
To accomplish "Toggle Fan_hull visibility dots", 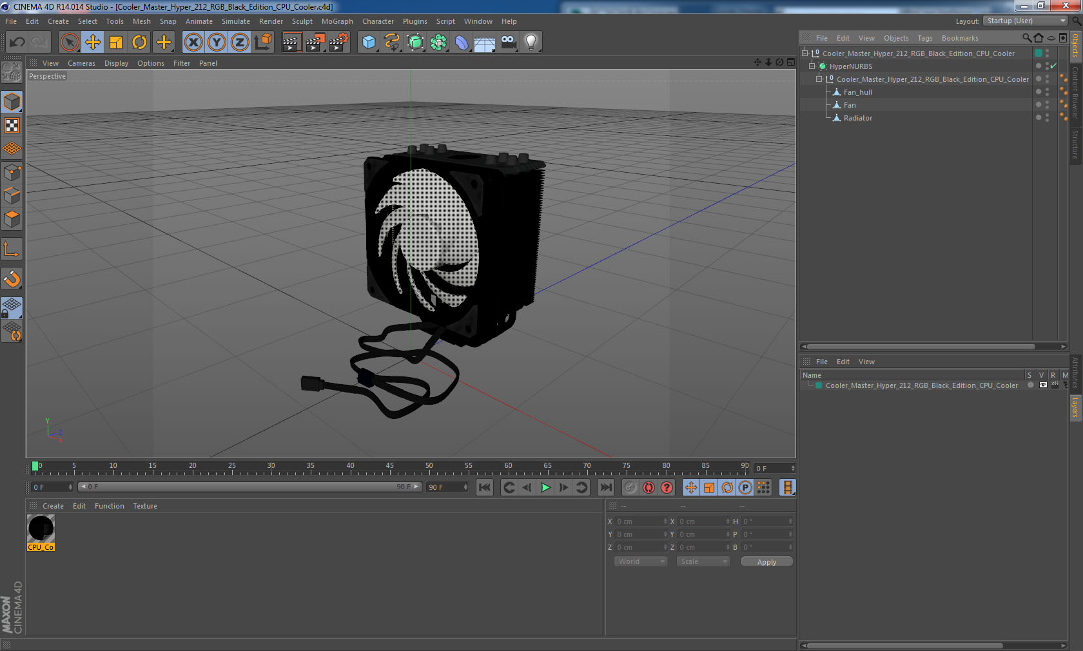I will tap(1047, 92).
